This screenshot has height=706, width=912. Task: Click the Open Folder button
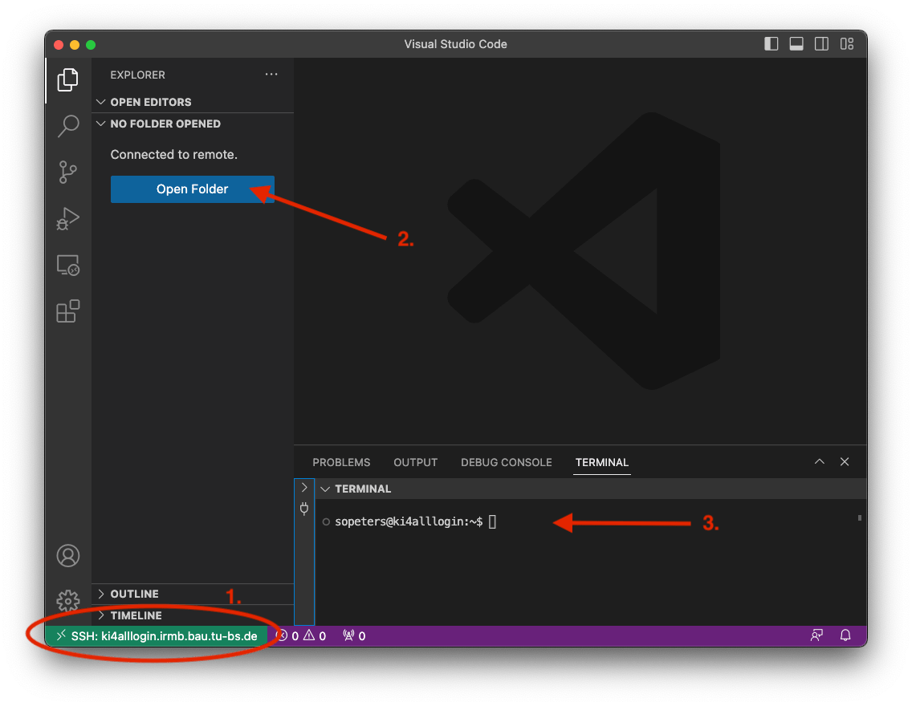(193, 189)
